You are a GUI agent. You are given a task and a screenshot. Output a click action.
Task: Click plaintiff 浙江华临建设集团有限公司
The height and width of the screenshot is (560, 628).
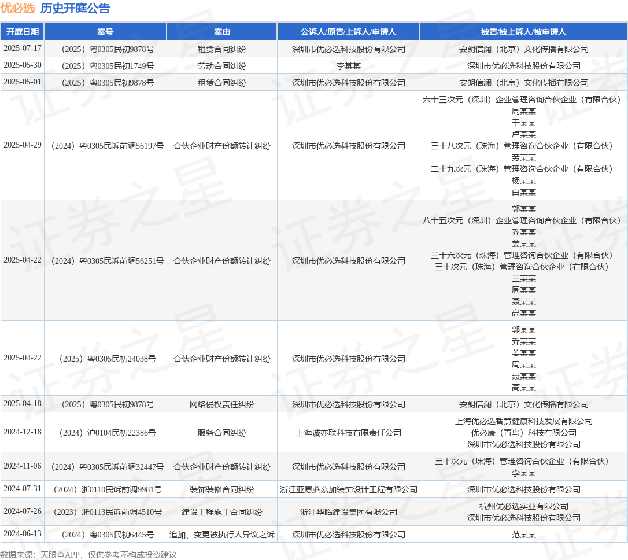point(349,512)
